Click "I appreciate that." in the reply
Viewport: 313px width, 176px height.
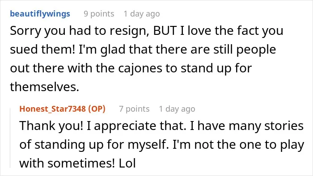click(x=136, y=126)
